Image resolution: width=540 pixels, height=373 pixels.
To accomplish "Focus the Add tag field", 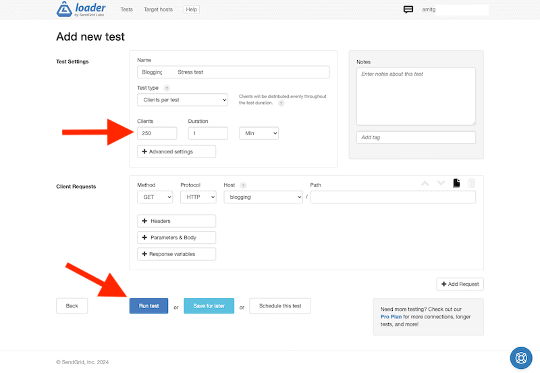I will click(416, 138).
